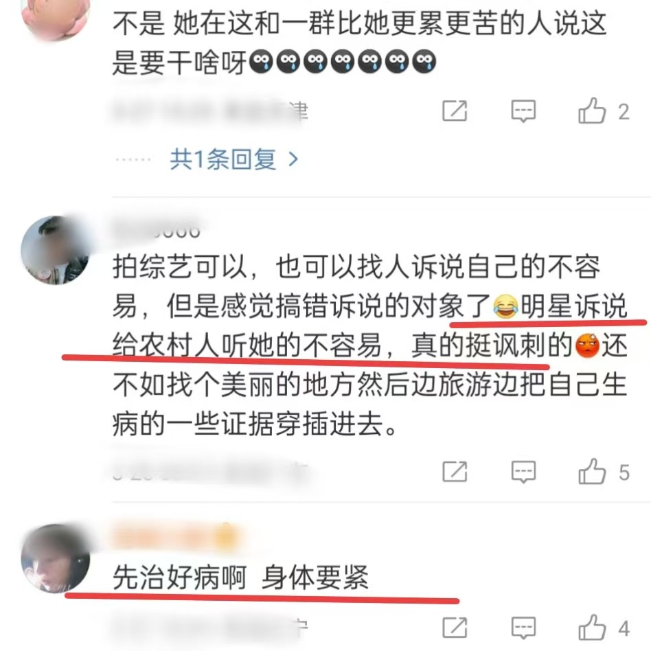The width and height of the screenshot is (651, 651).
Task: Click the chevron next to 共1条回复
Action: [x=293, y=159]
